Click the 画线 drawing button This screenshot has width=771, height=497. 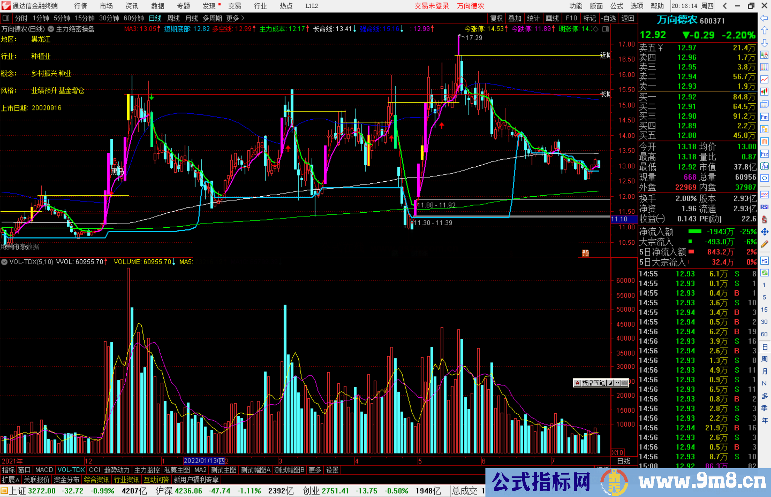pos(552,18)
